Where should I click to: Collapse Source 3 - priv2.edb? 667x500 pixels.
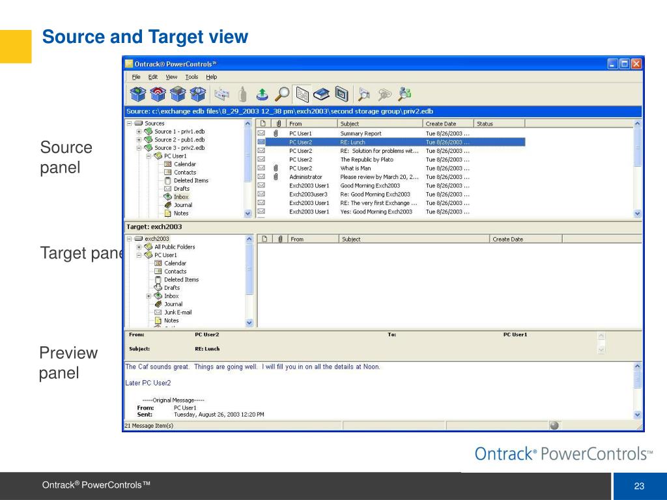coord(139,148)
